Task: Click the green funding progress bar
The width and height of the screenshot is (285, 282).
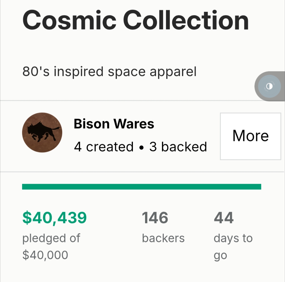Action: [x=141, y=187]
